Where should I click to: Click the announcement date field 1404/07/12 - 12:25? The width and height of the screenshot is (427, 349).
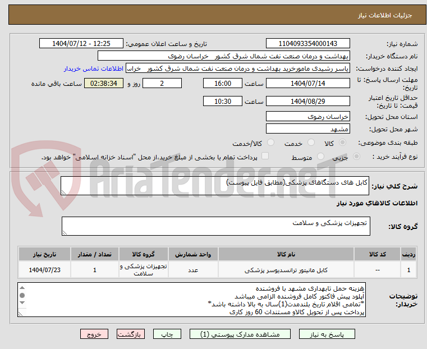pyautogui.click(x=81, y=44)
